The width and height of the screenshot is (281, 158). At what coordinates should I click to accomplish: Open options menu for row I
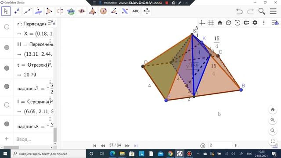tap(50, 98)
